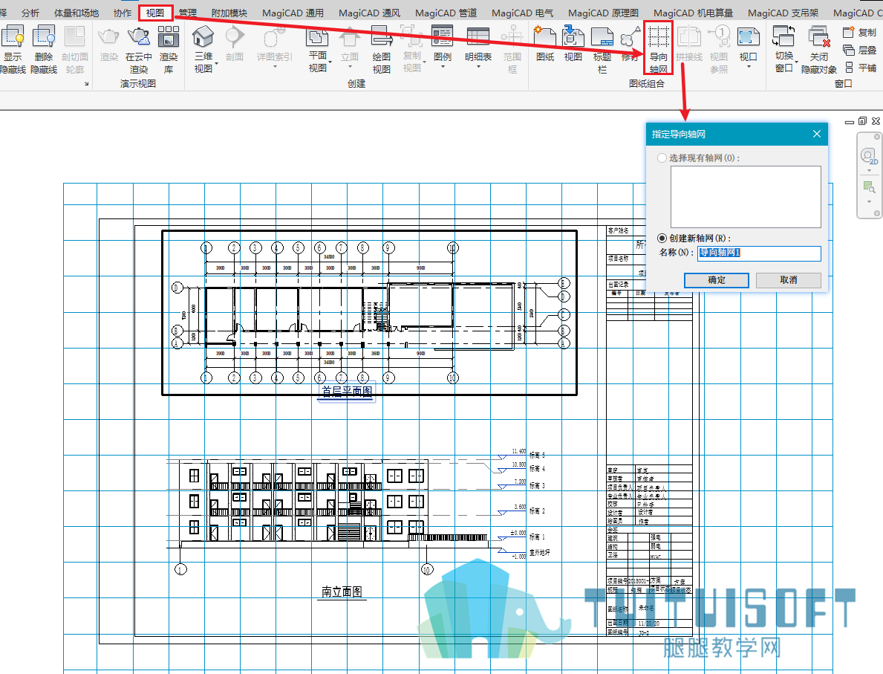The height and width of the screenshot is (674, 883).
Task: Select the choose existing grid radio option
Action: (x=662, y=158)
